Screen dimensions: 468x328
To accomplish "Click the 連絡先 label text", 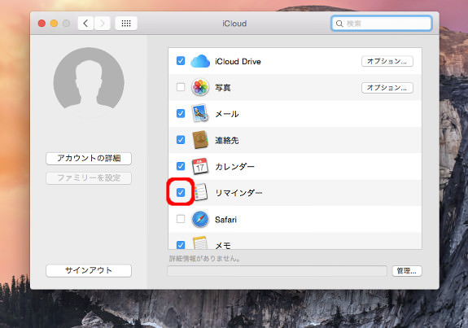I will coord(227,140).
